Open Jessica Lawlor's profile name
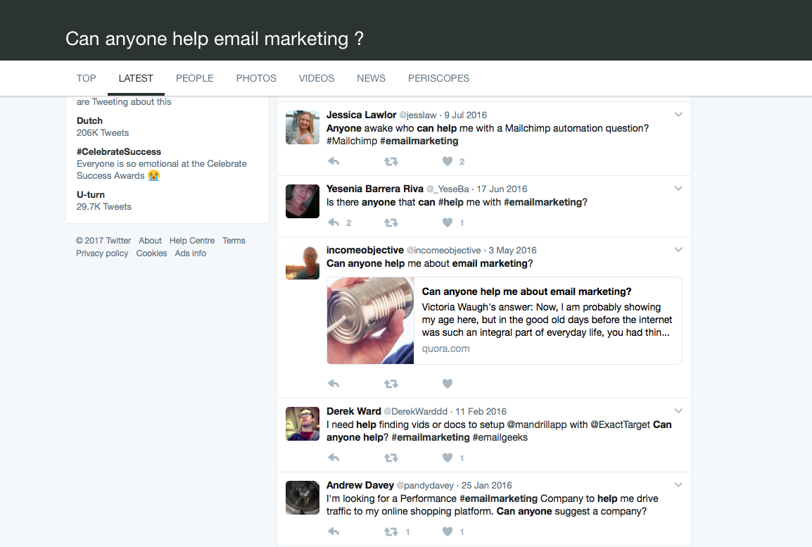The image size is (812, 547). 362,115
